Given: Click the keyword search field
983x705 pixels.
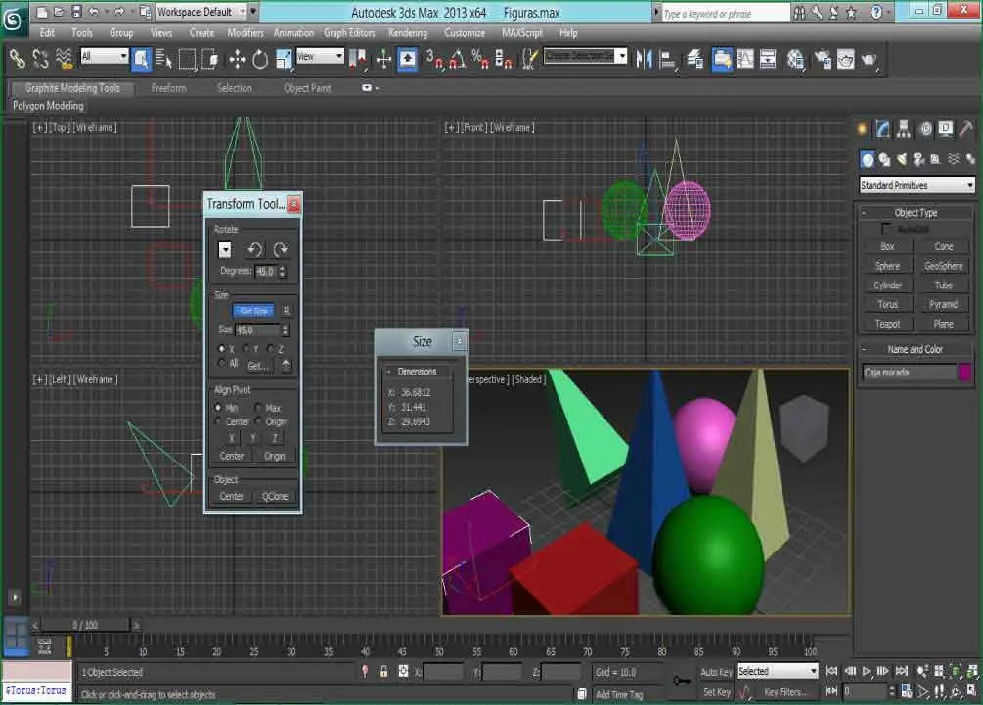Looking at the screenshot, I should (726, 13).
